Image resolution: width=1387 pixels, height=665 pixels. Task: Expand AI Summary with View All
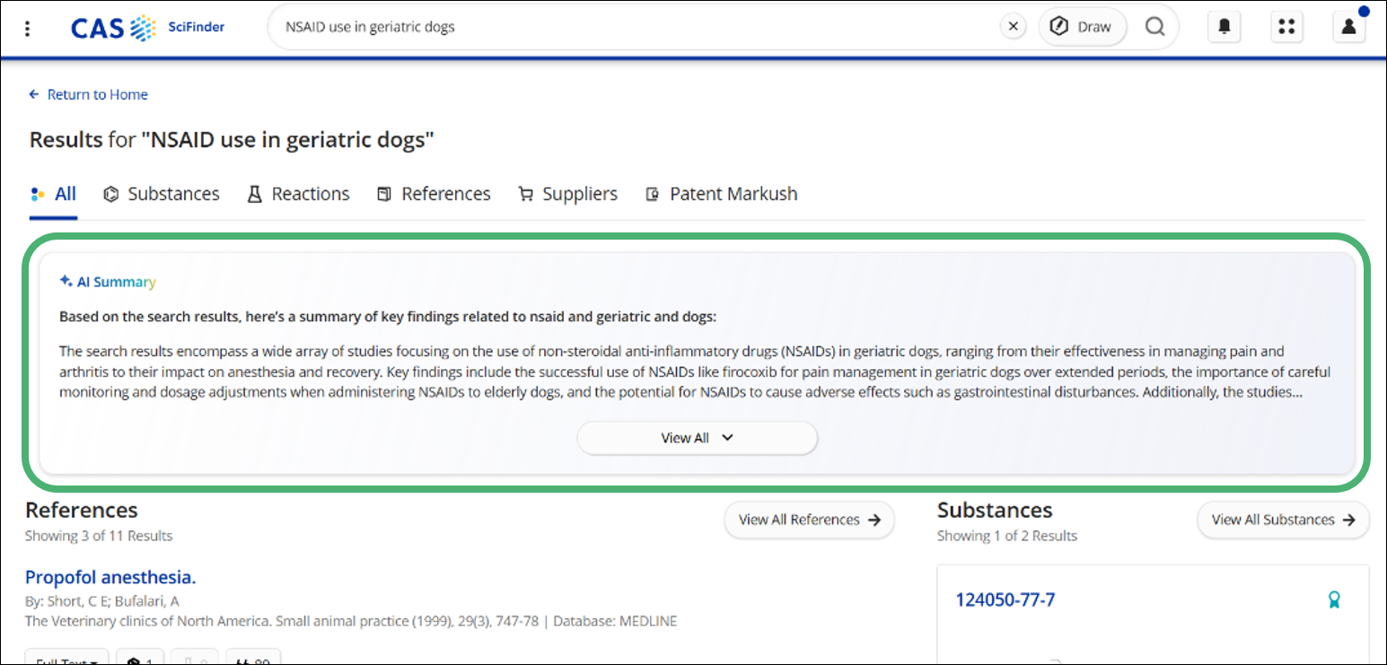click(698, 438)
